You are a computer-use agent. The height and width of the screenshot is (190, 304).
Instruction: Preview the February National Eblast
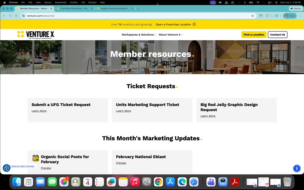click(x=121, y=163)
